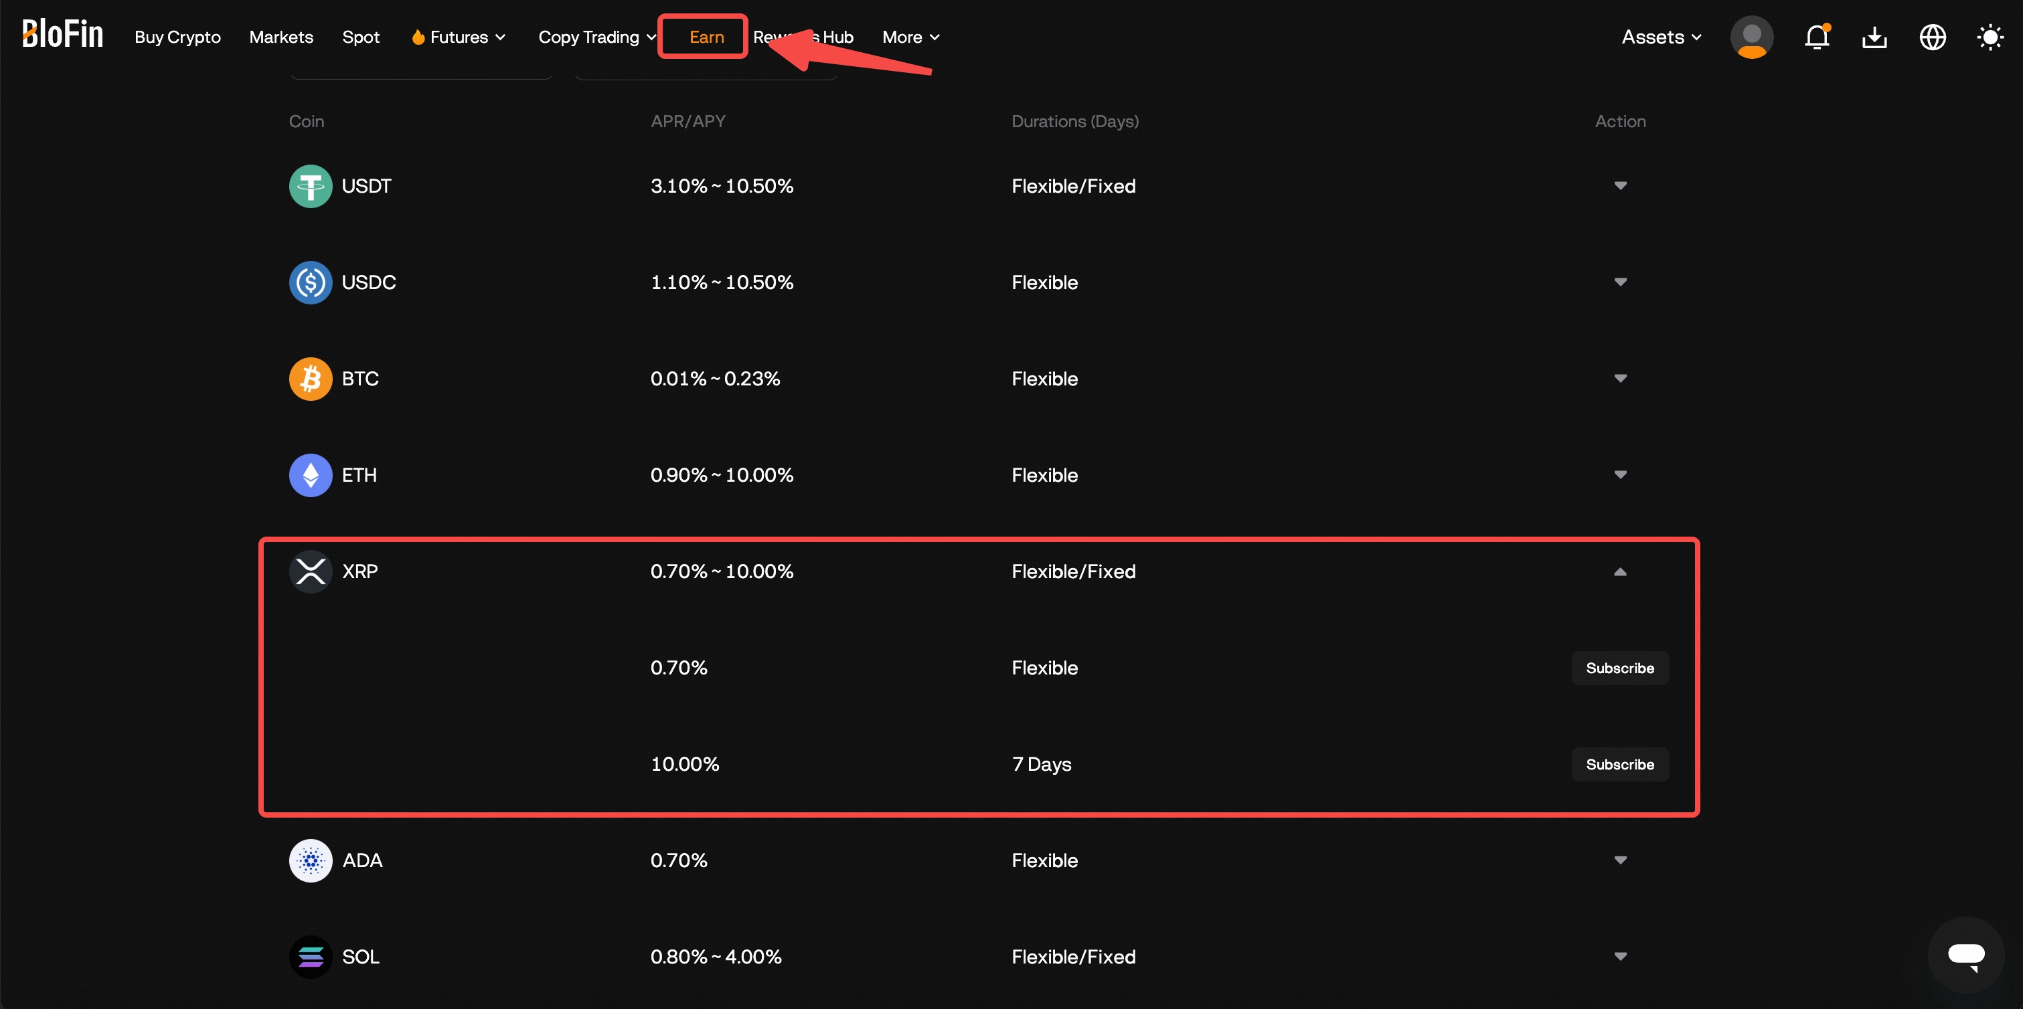Screen dimensions: 2023x1009
Task: Toggle light mode with the sun icon
Action: pyautogui.click(x=1991, y=37)
